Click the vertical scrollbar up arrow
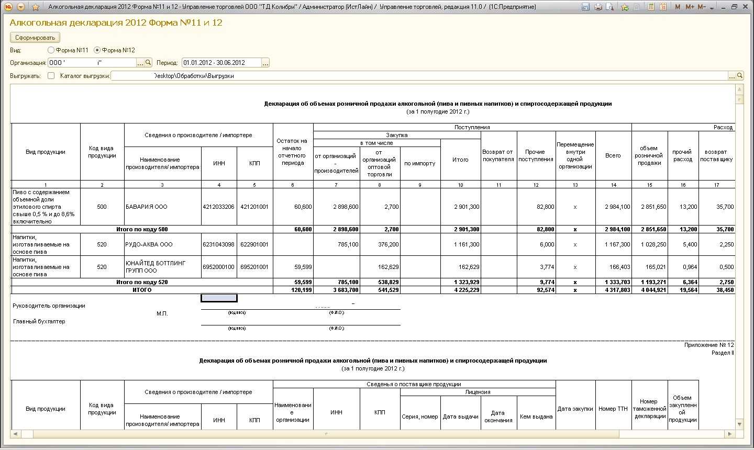 (x=739, y=89)
